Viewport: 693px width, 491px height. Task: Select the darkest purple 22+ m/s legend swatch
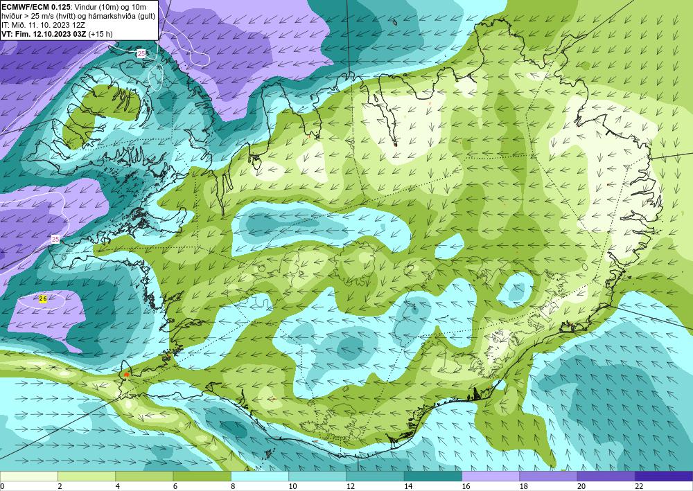coord(664,476)
